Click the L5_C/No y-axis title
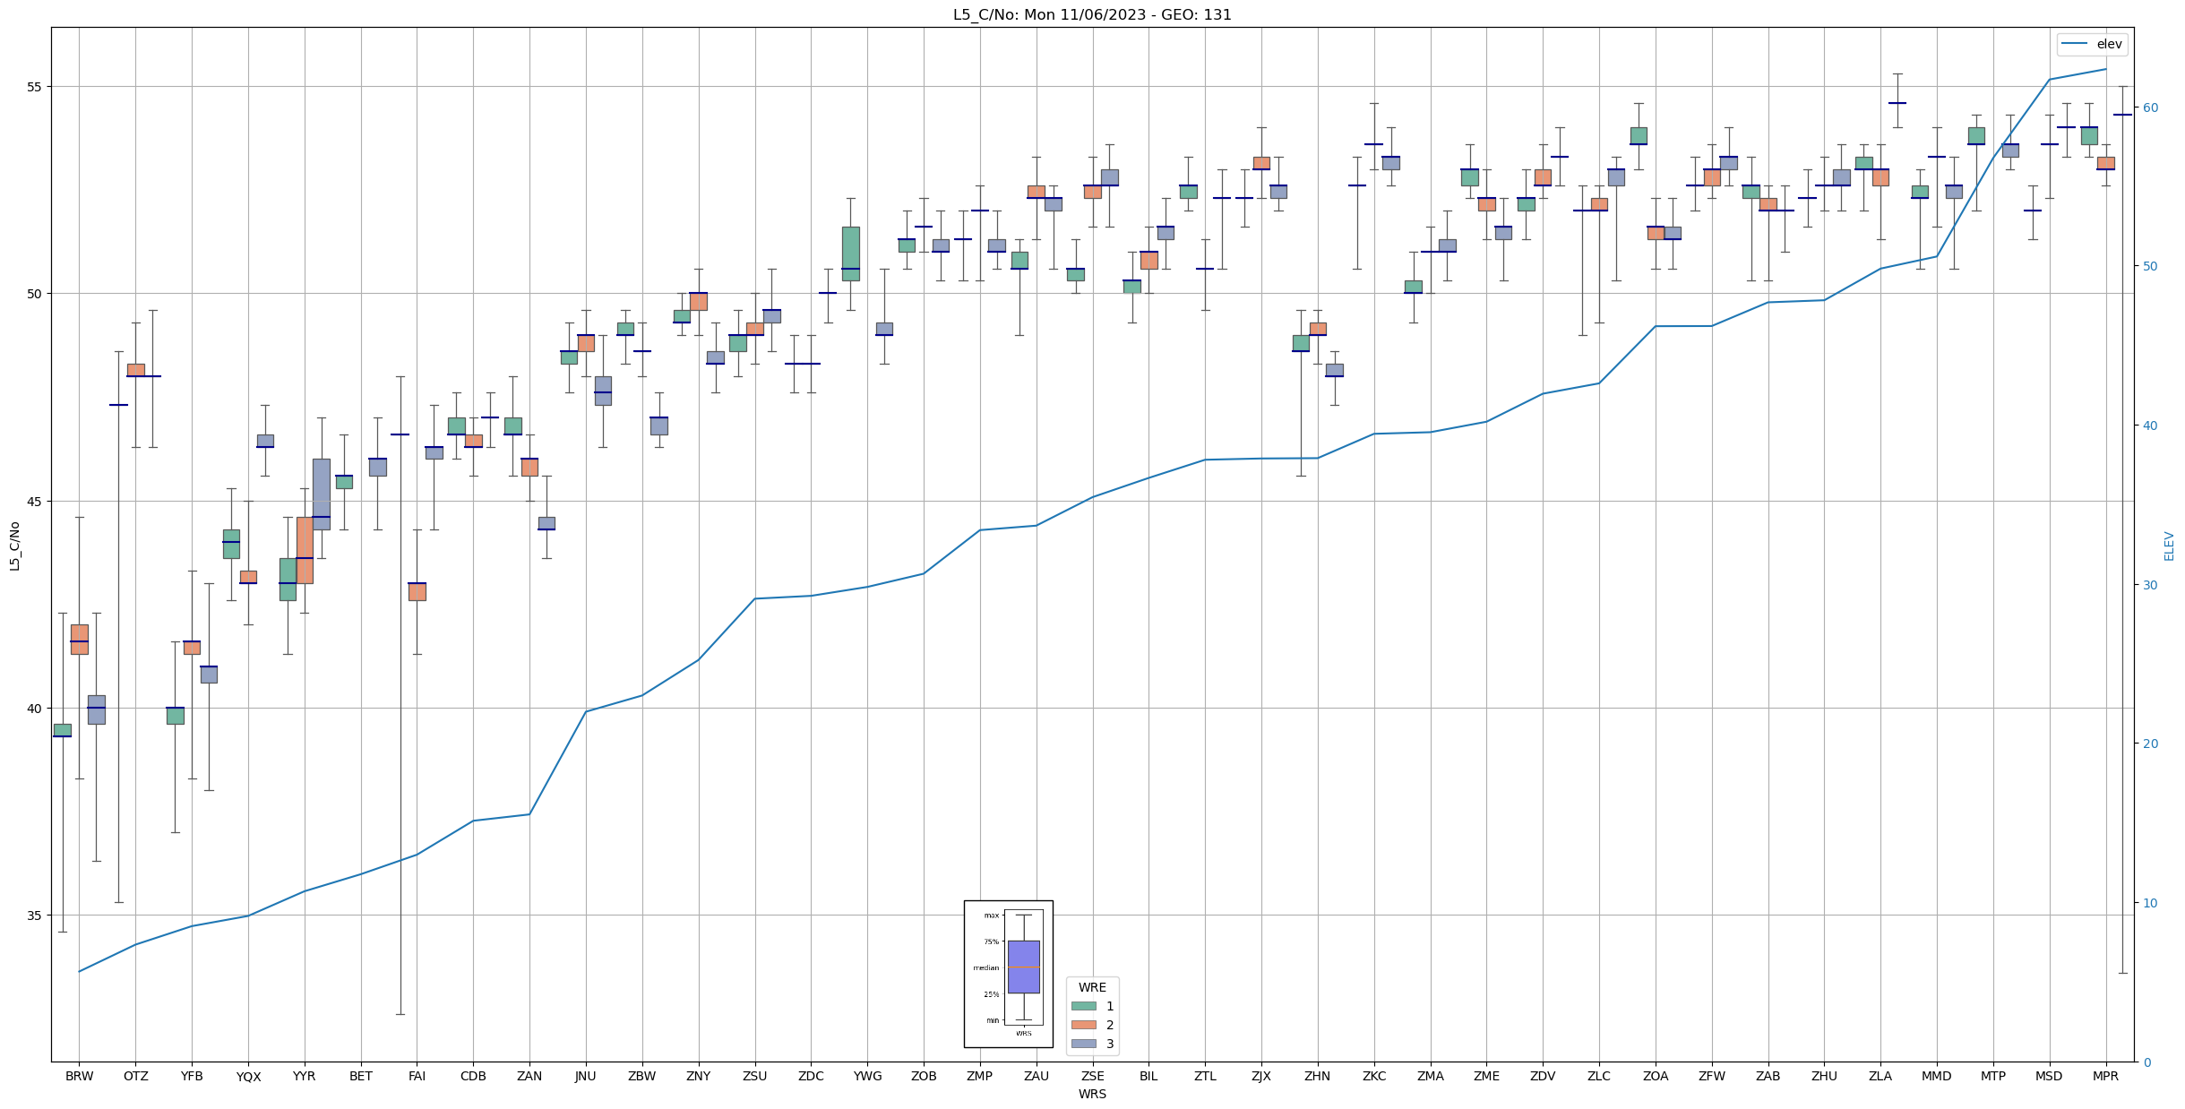This screenshot has height=1109, width=2185. tap(14, 546)
